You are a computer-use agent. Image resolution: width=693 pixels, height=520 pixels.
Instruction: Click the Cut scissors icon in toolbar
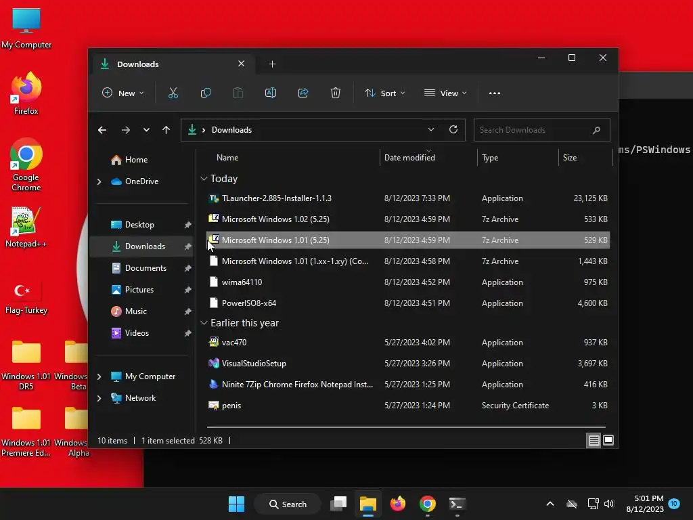173,93
